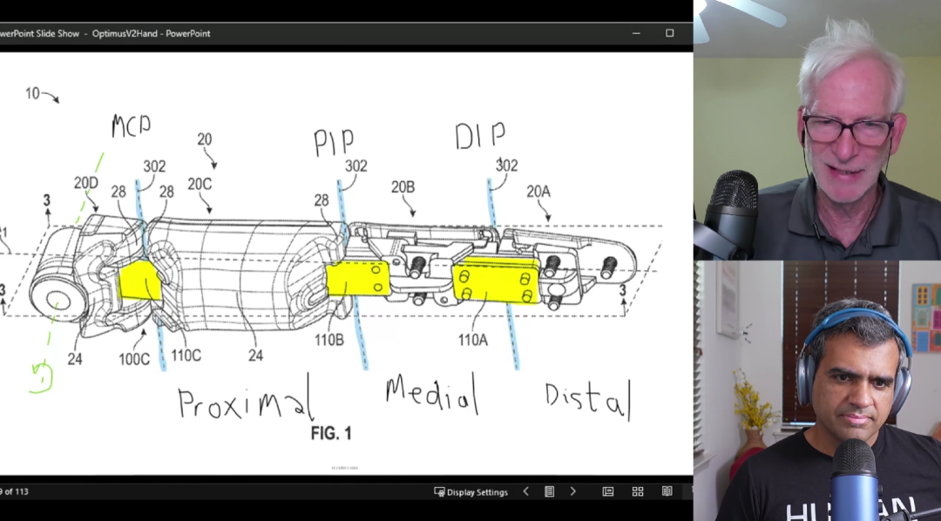This screenshot has width=941, height=521.
Task: Open the slide menu icon between arrows
Action: (549, 491)
